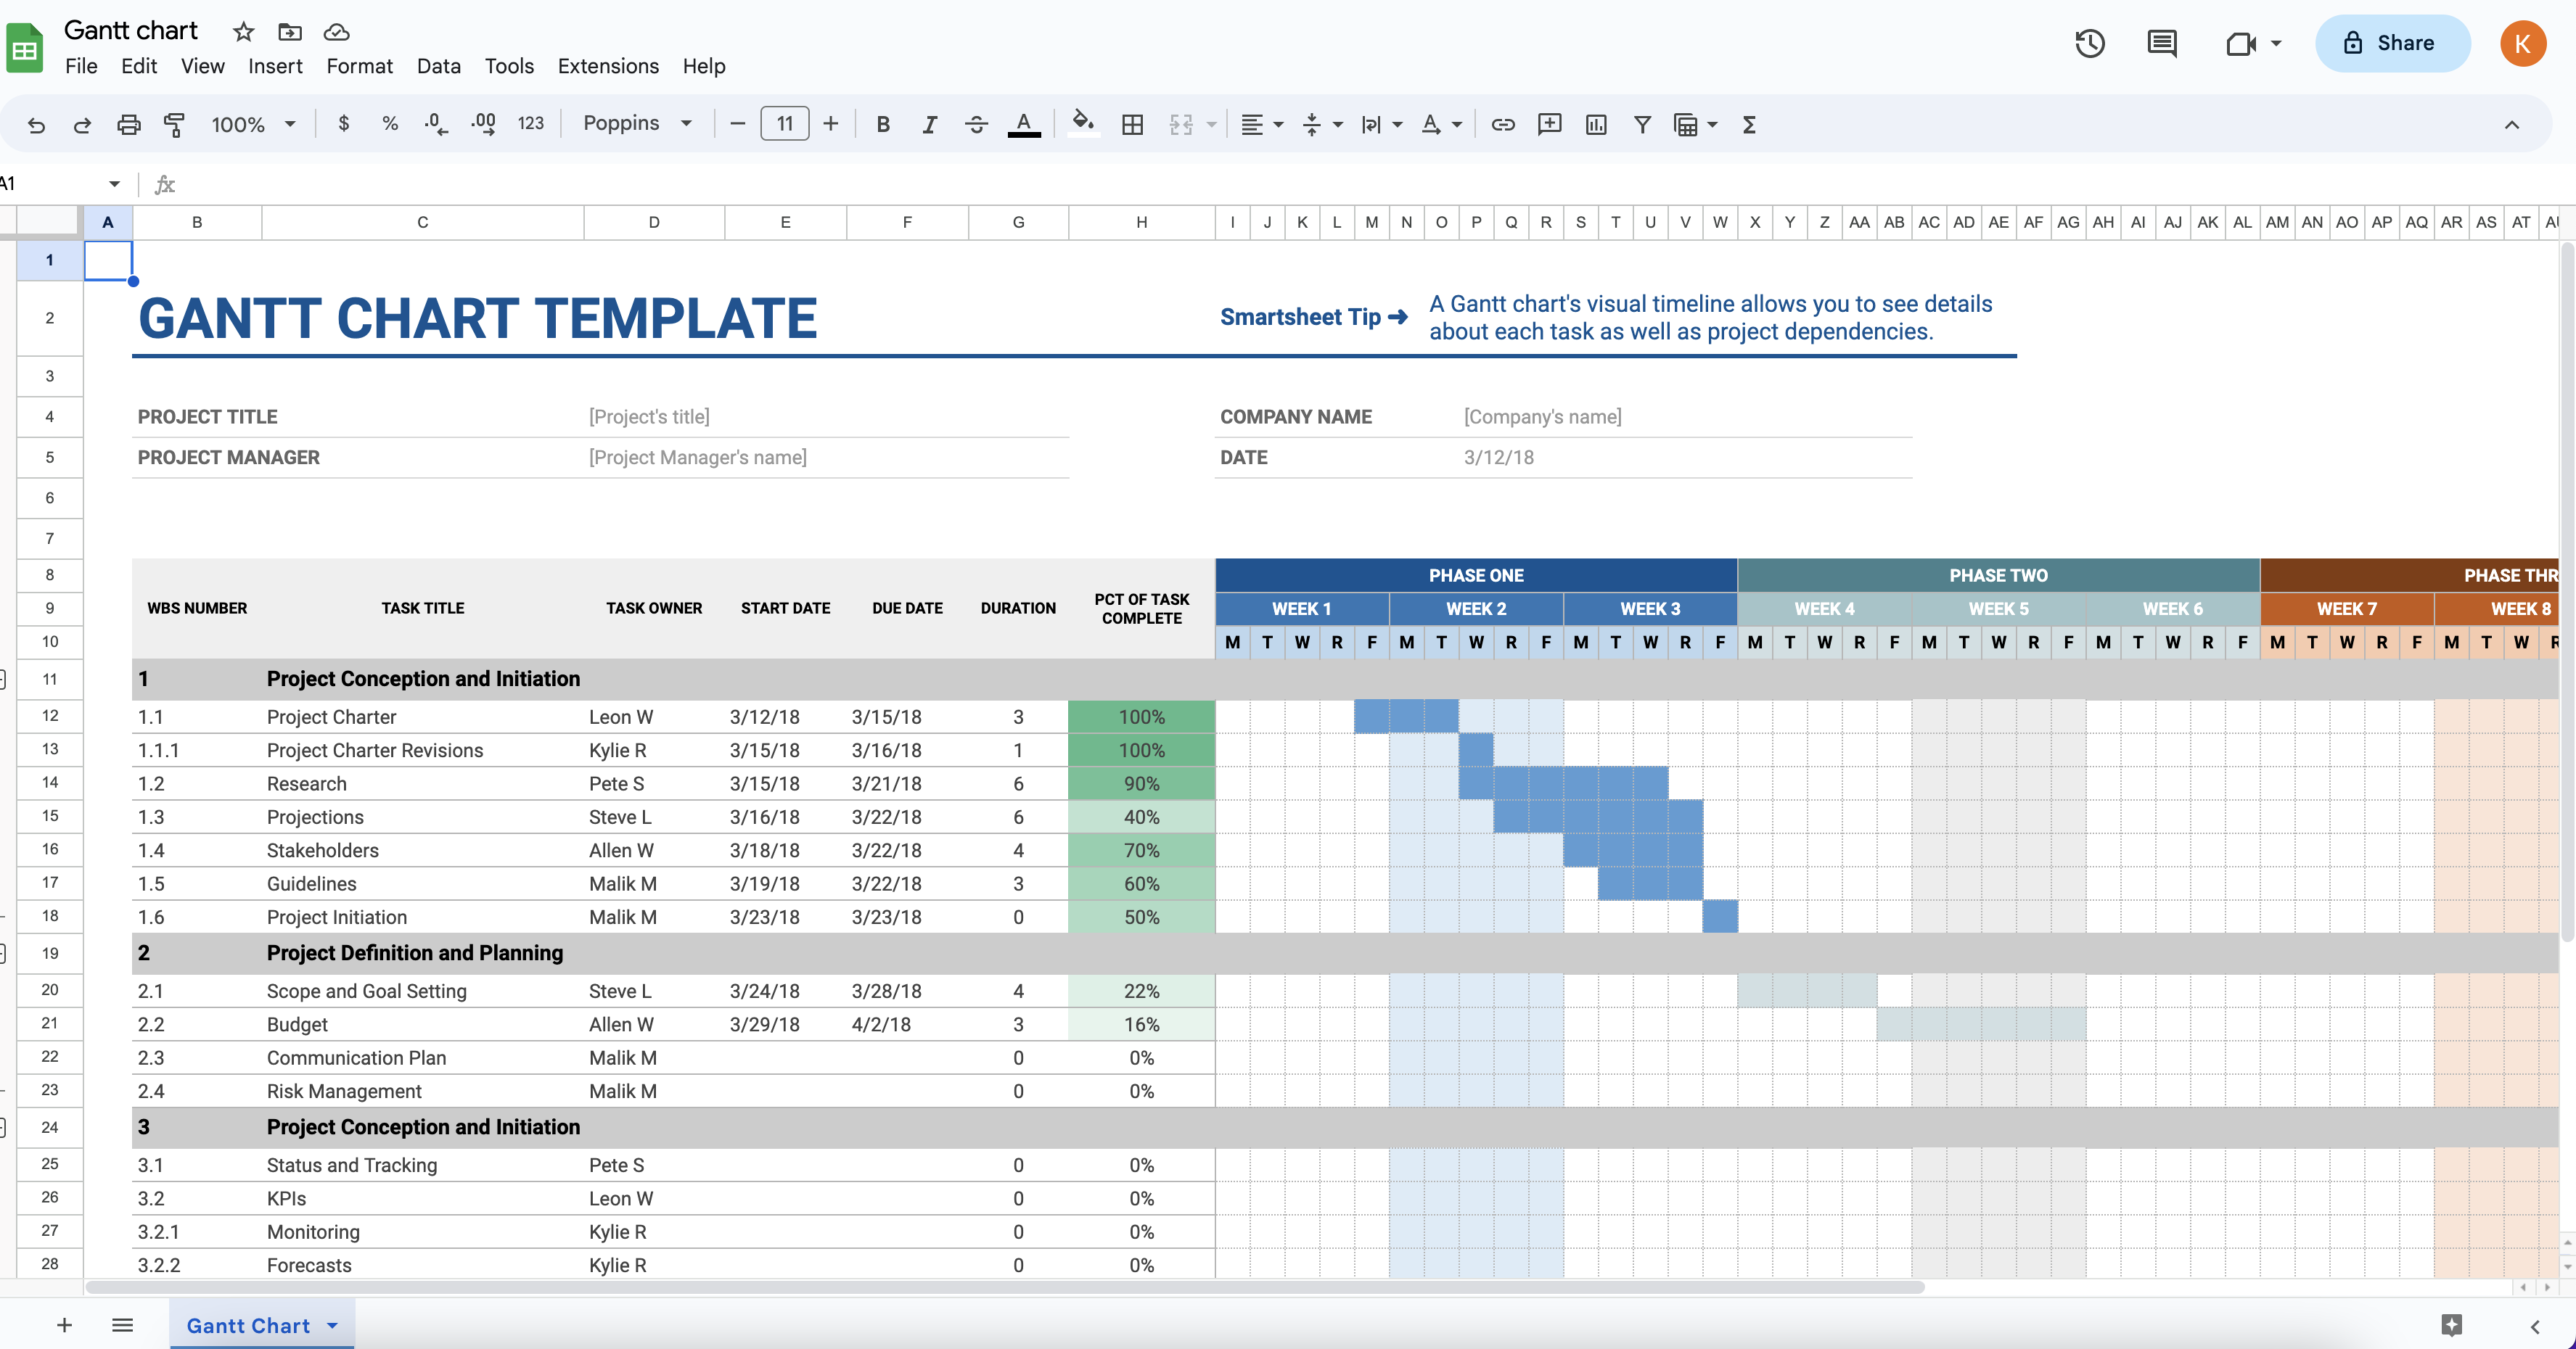Click the text color underlined A
2576x1349 pixels.
1023,124
